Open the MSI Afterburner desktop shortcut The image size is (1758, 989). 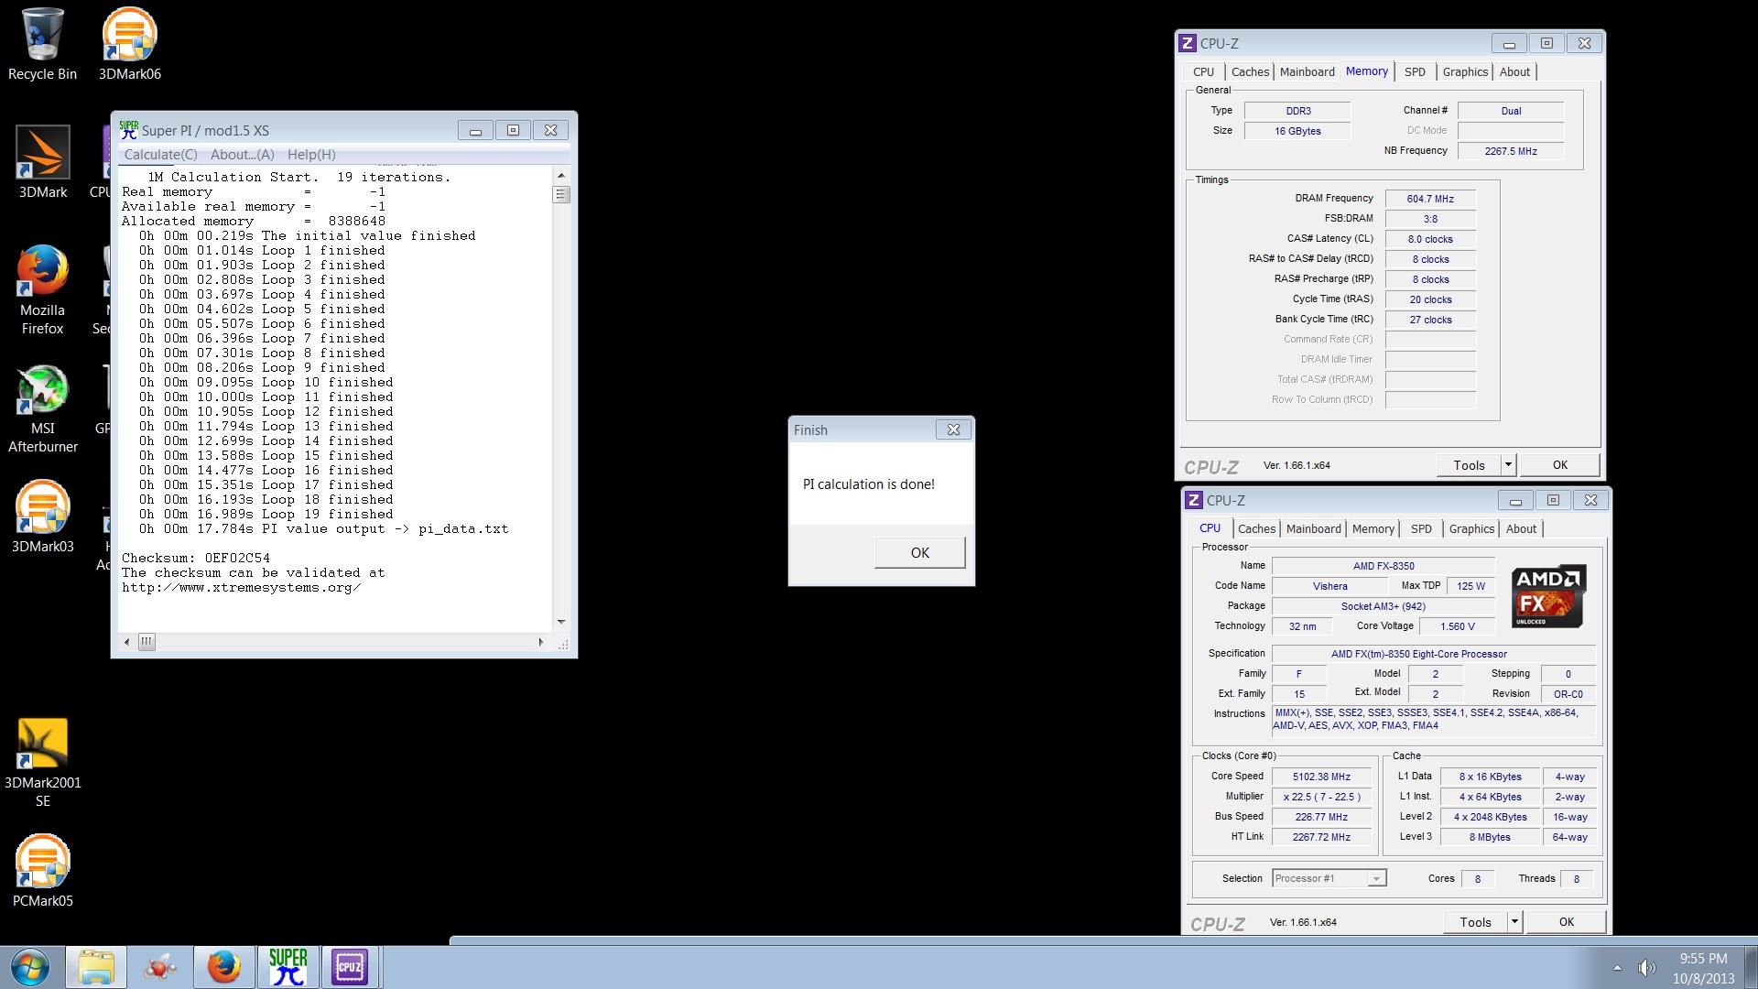[x=42, y=408]
